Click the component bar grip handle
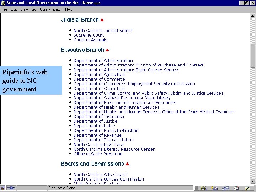Viewport: 256px width, 192px height. pos(196,188)
